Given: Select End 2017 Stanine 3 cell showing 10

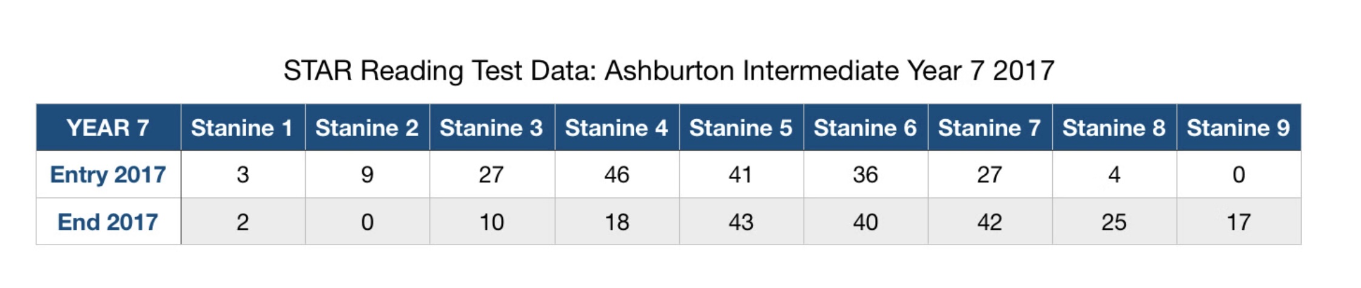Looking at the screenshot, I should tap(491, 222).
